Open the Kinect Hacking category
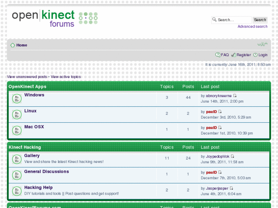 [25, 147]
